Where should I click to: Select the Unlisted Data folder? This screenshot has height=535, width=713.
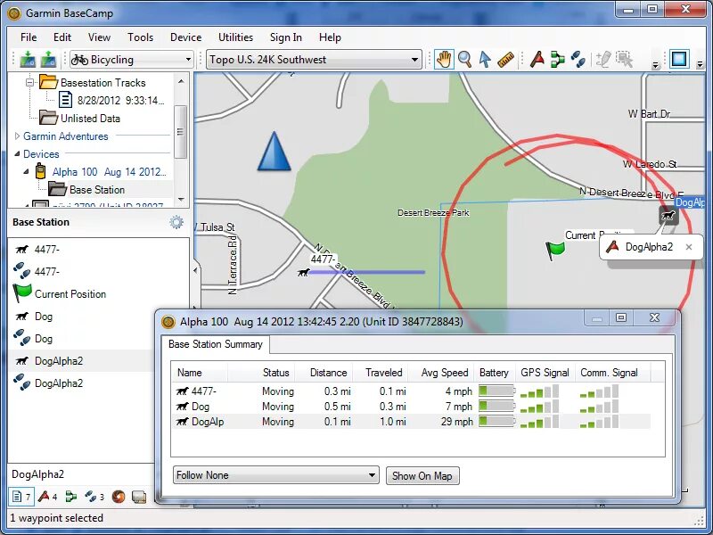pos(90,119)
